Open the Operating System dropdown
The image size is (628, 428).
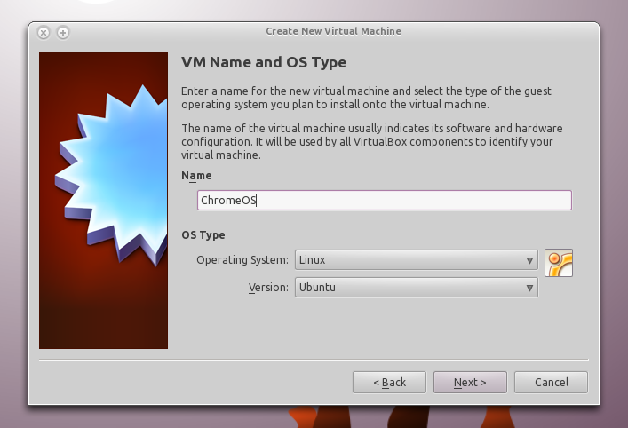click(416, 260)
